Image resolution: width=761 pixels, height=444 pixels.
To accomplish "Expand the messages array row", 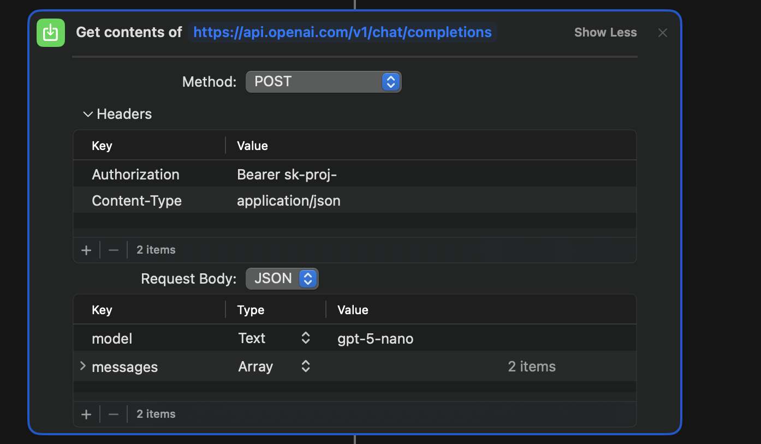I will [x=83, y=366].
